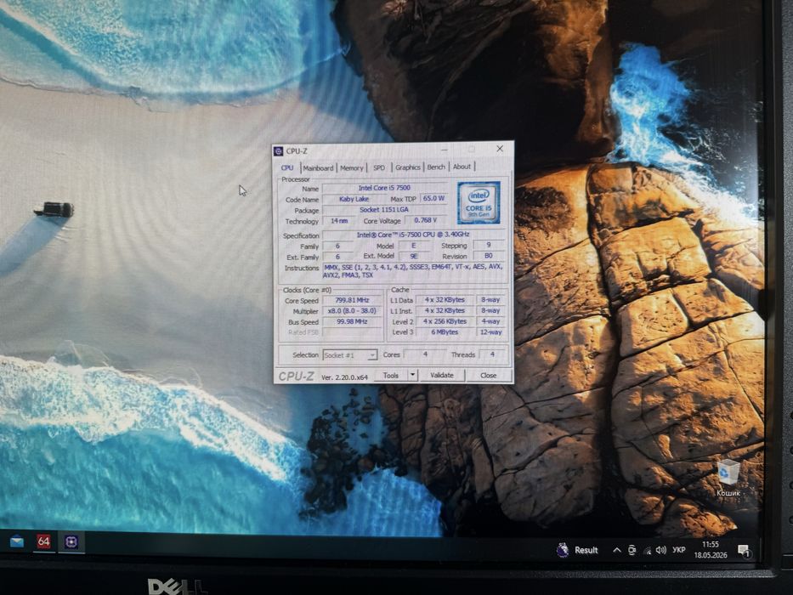
Task: Click the Code Name value Kaby Lake
Action: [x=354, y=200]
